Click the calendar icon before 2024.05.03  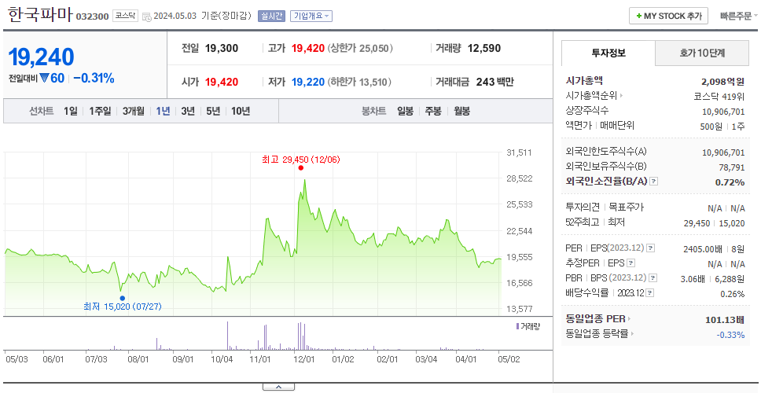pyautogui.click(x=147, y=17)
